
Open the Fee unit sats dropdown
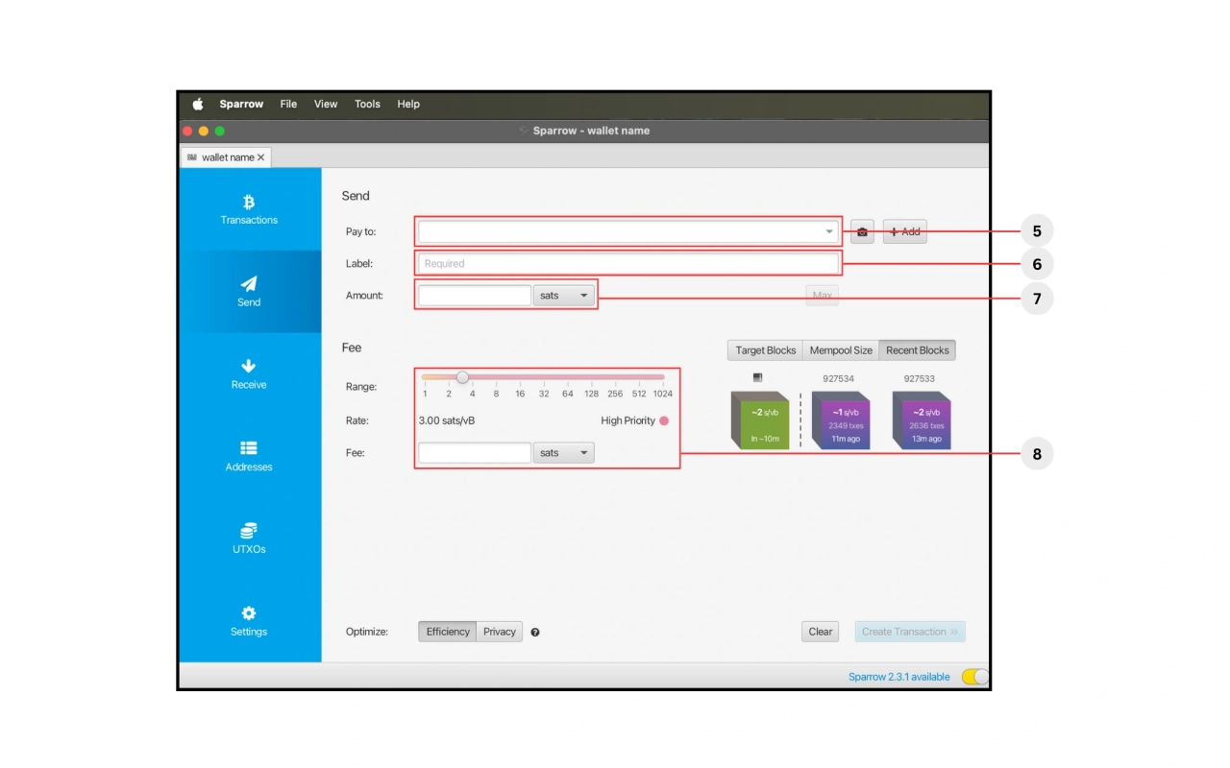click(564, 453)
